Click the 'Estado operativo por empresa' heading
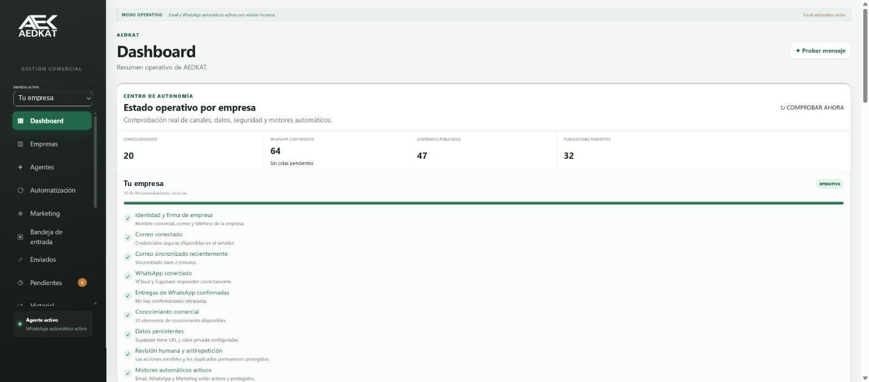Screen dimensions: 869x382 [x=190, y=107]
